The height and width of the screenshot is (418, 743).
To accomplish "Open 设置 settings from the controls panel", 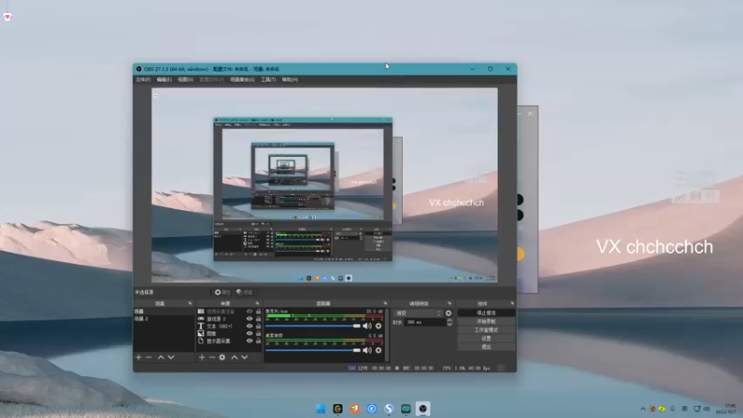I will pyautogui.click(x=486, y=338).
